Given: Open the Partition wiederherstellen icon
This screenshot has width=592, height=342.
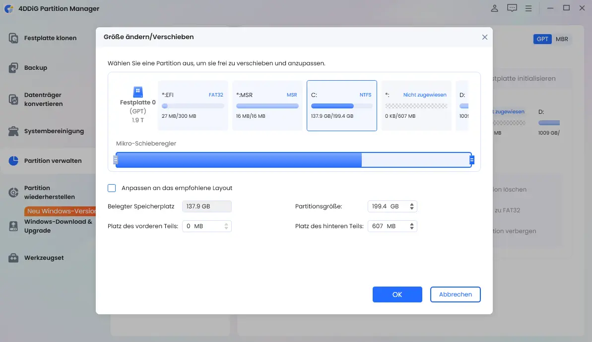Looking at the screenshot, I should point(13,193).
